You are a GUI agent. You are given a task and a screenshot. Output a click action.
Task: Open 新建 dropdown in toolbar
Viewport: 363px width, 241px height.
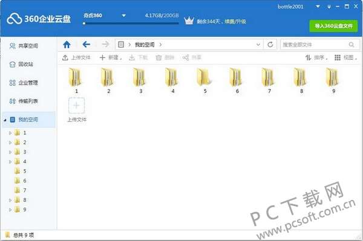pos(111,57)
